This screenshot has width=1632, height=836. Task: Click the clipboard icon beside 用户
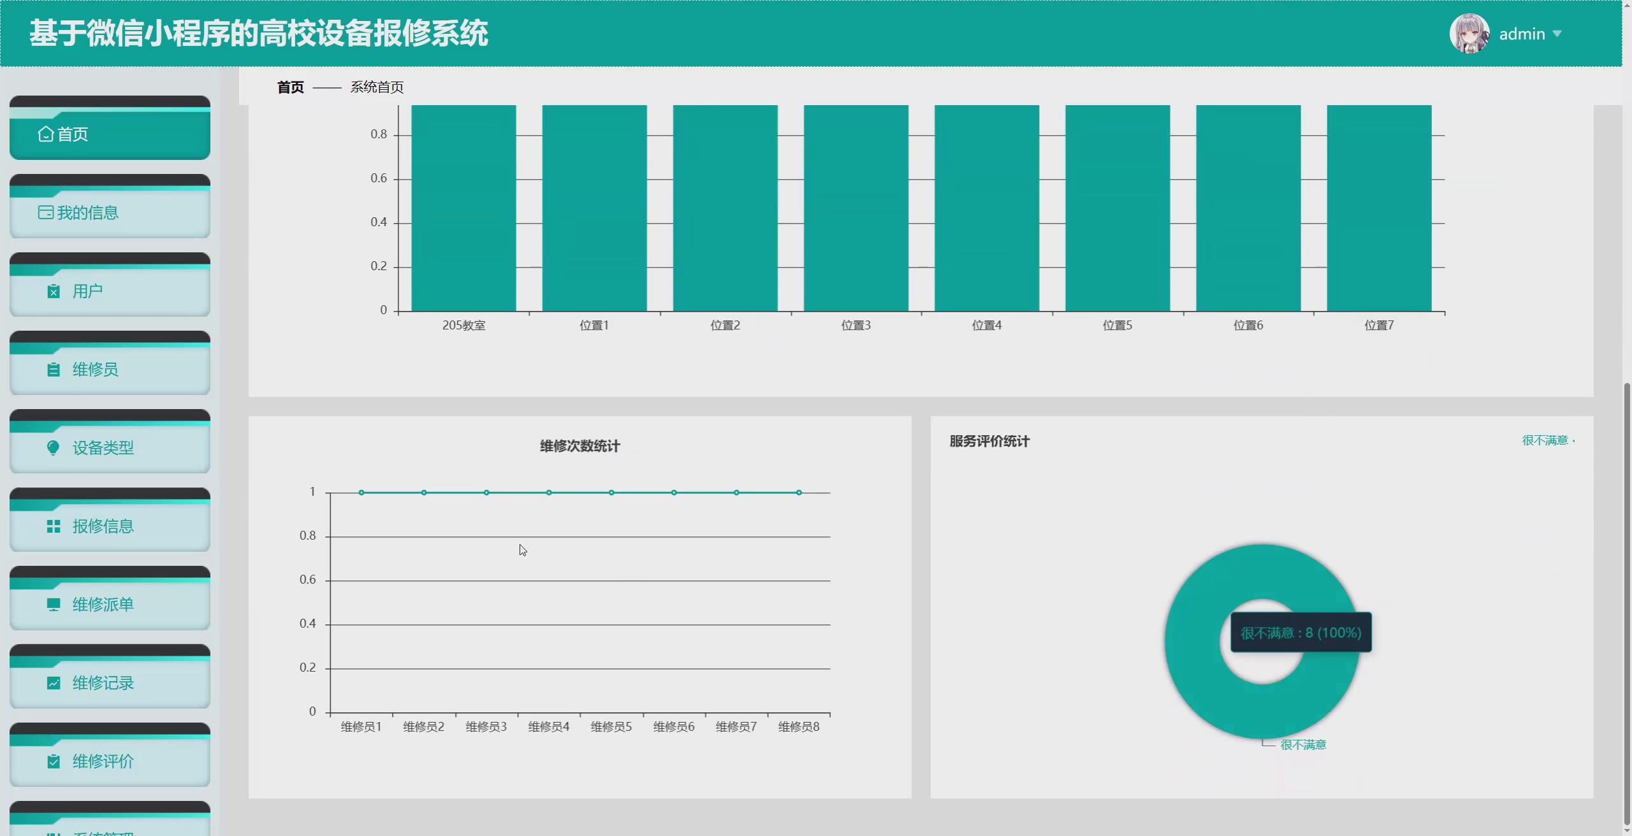(54, 291)
